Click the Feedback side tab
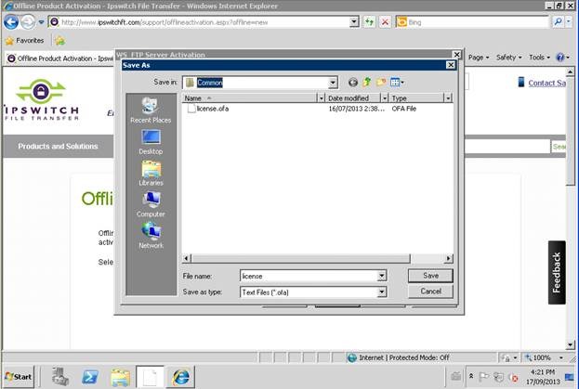 (557, 272)
